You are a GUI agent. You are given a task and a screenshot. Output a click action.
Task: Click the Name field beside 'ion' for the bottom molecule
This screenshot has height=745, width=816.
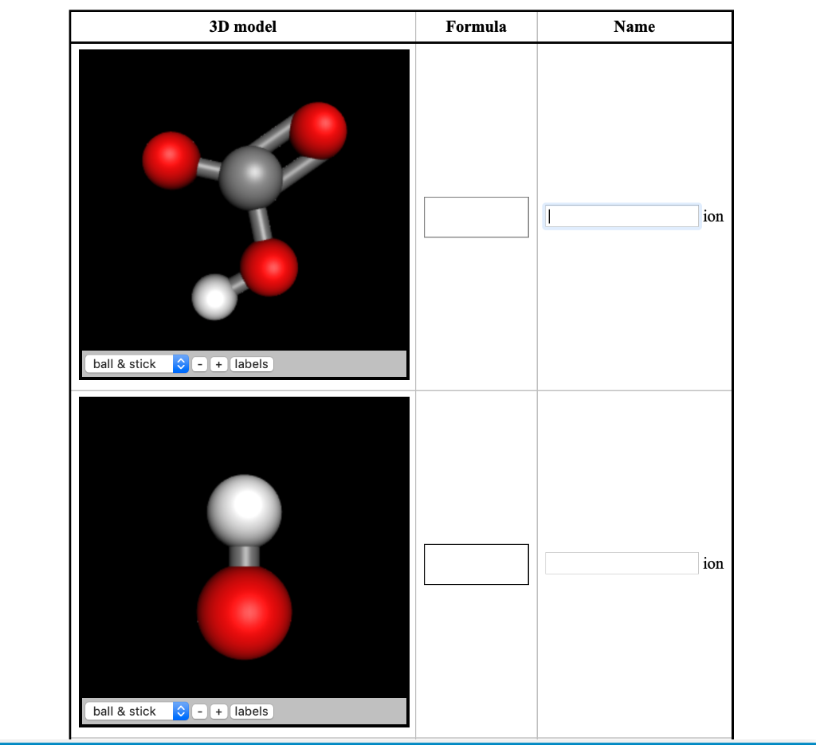[622, 563]
